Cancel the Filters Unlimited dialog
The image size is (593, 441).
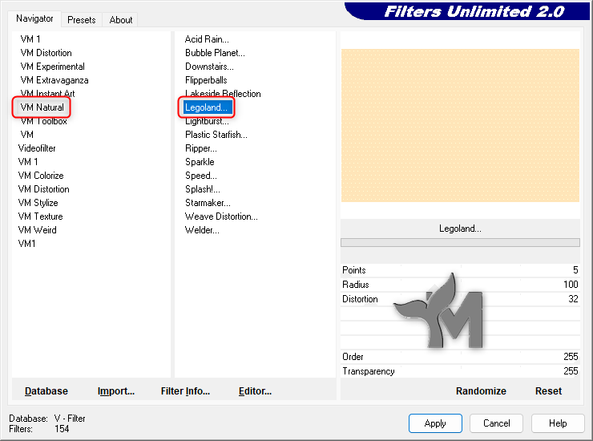pos(497,423)
